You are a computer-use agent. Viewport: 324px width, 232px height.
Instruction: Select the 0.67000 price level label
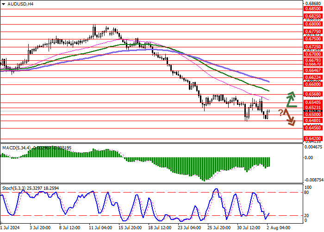(x=313, y=54)
